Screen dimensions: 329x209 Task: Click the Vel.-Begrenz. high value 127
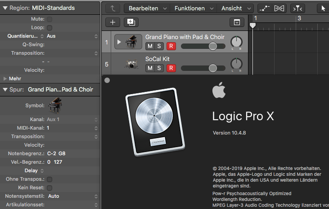tap(58, 162)
